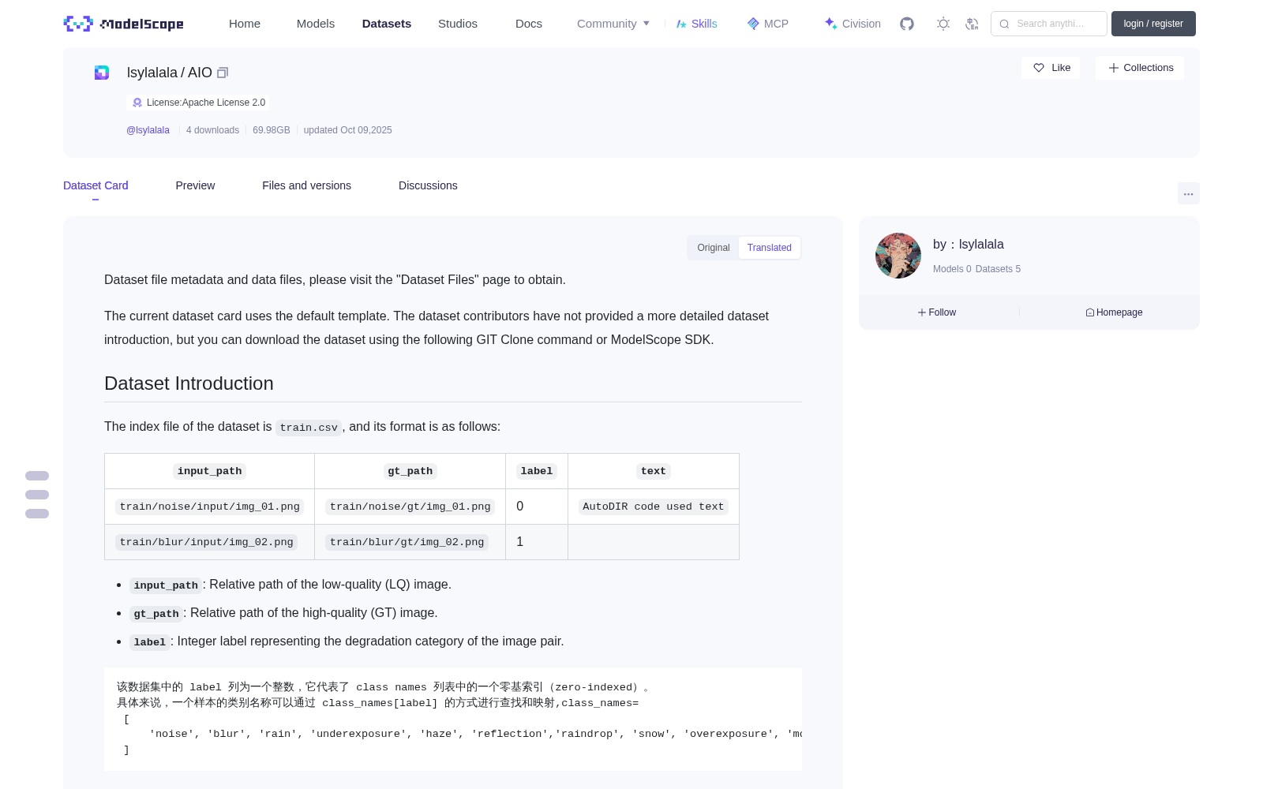Click author name Isylalala in sidebar
Image resolution: width=1263 pixels, height=789 pixels.
tap(981, 245)
